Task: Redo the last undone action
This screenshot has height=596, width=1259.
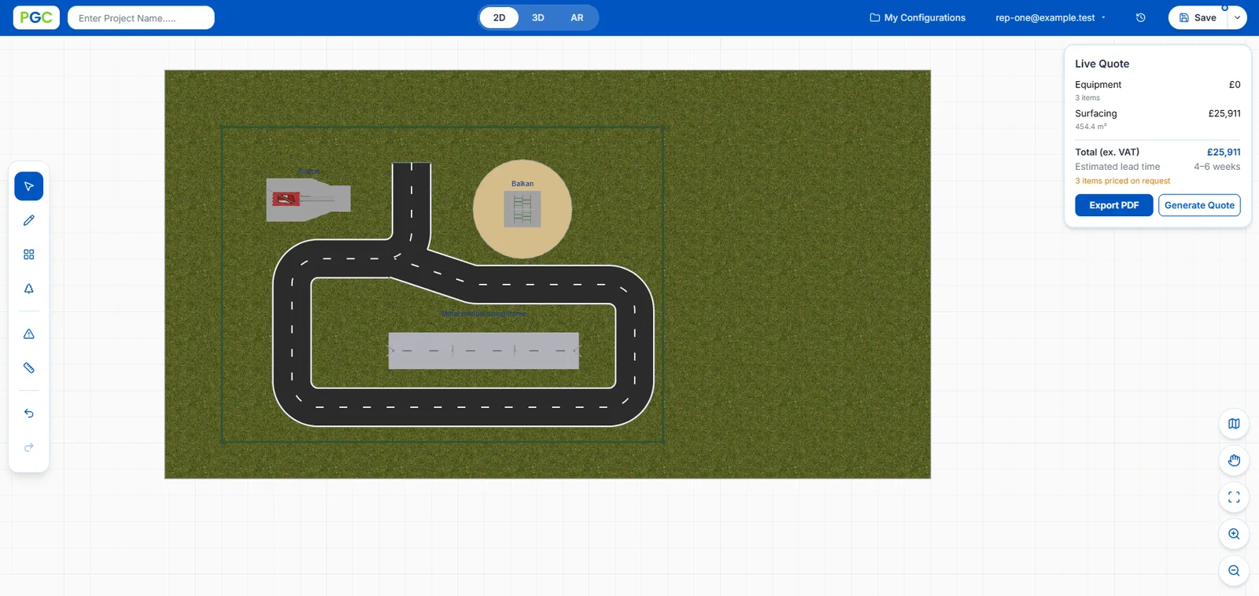Action: (x=29, y=447)
